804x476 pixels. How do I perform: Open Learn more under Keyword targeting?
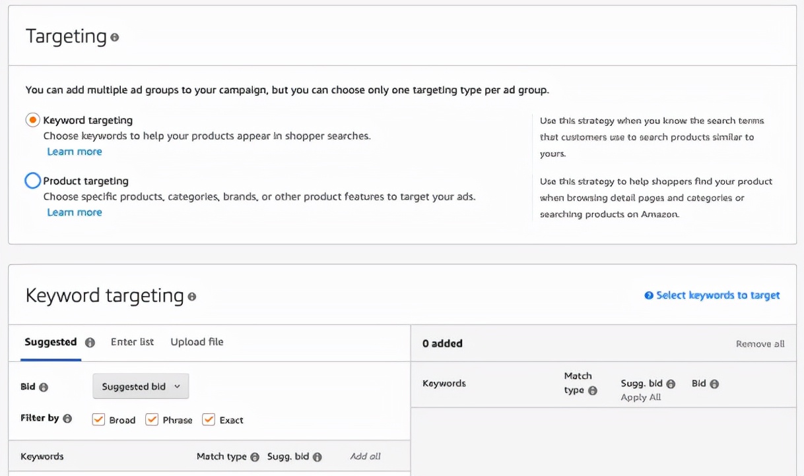click(75, 152)
